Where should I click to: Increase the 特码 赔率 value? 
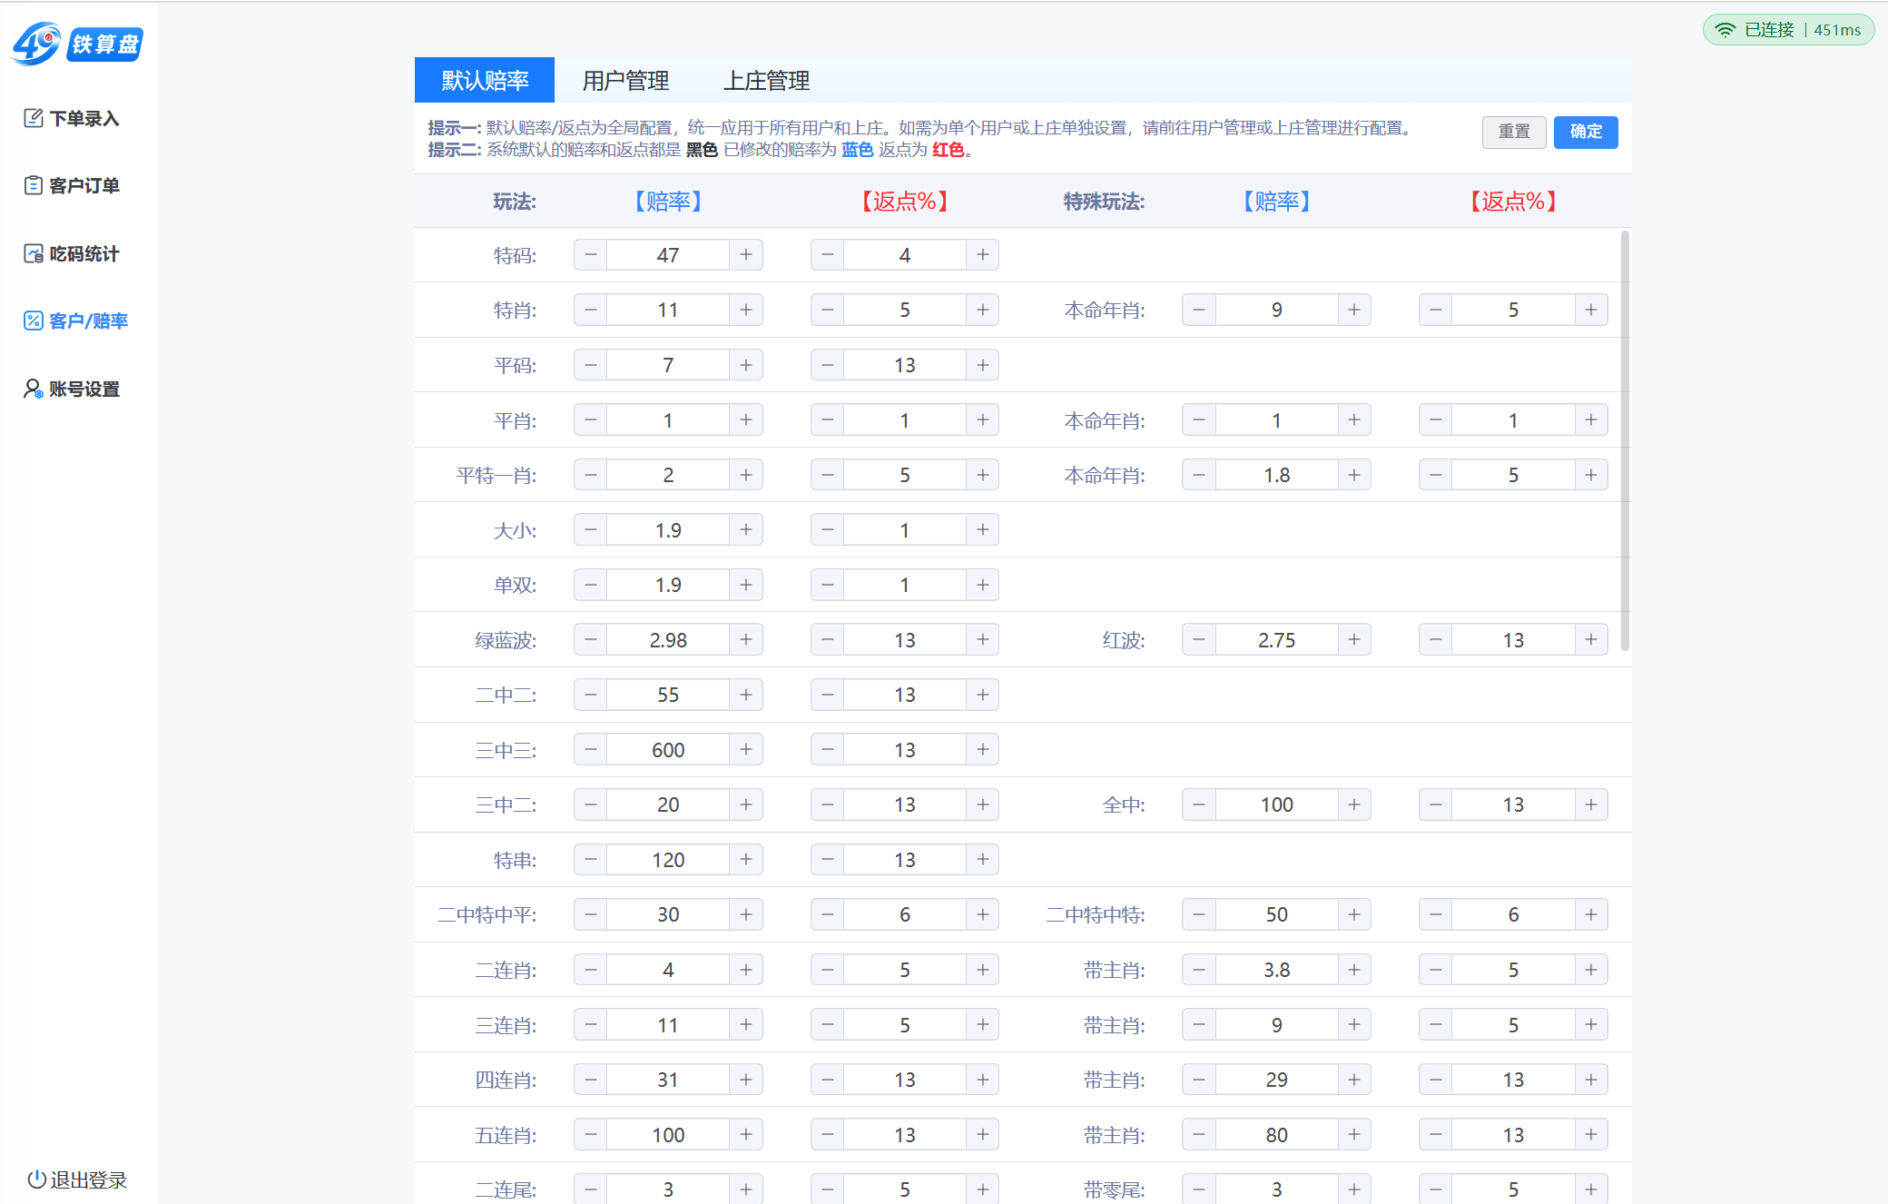point(746,255)
